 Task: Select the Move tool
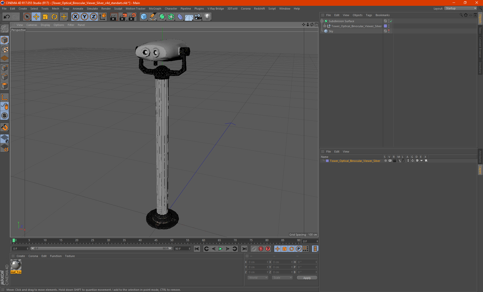coord(36,17)
